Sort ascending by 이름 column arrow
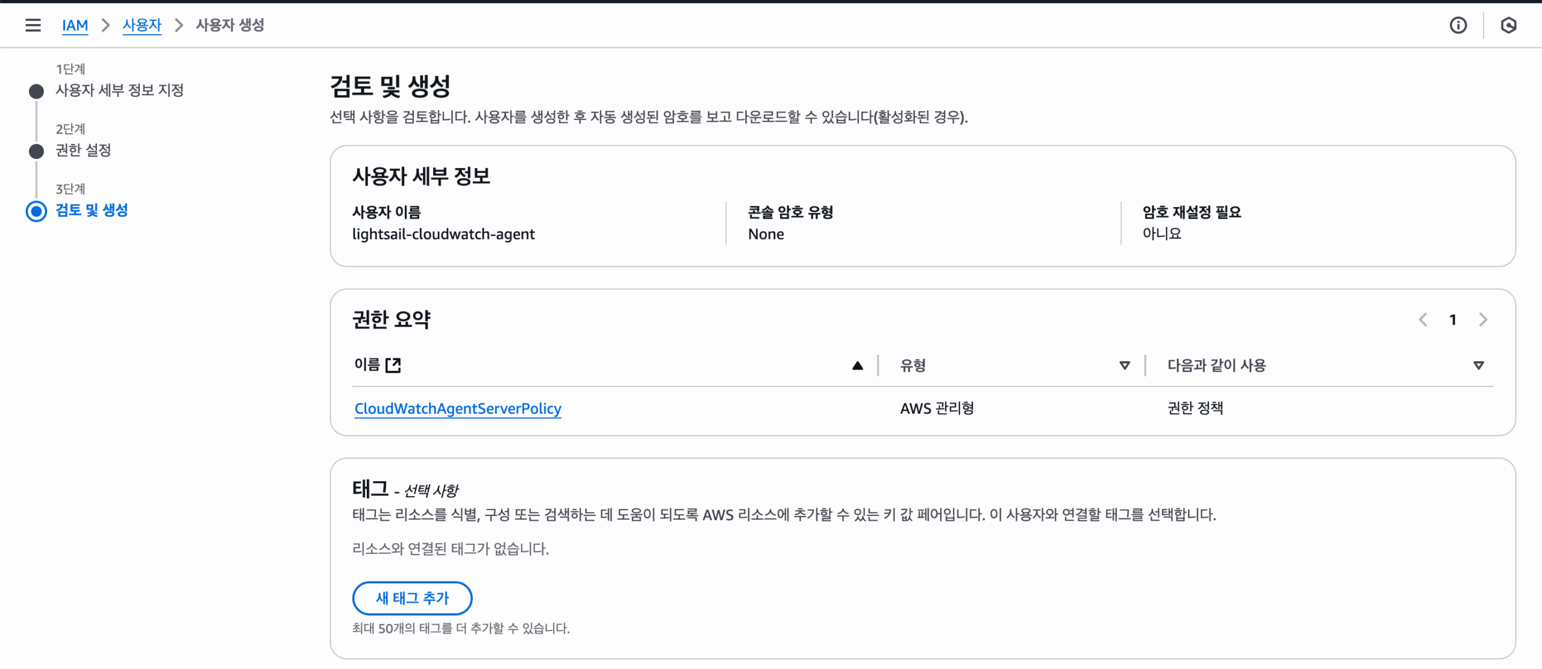 coord(858,366)
